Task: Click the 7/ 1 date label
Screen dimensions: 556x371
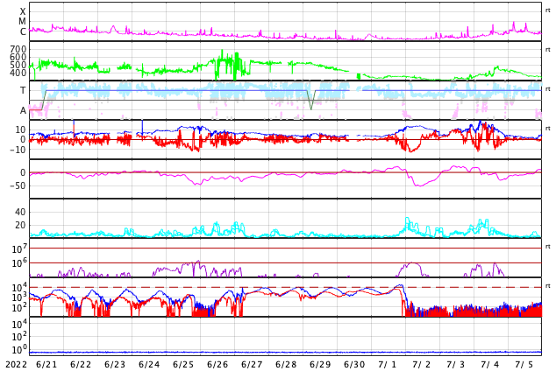Action: pos(388,364)
